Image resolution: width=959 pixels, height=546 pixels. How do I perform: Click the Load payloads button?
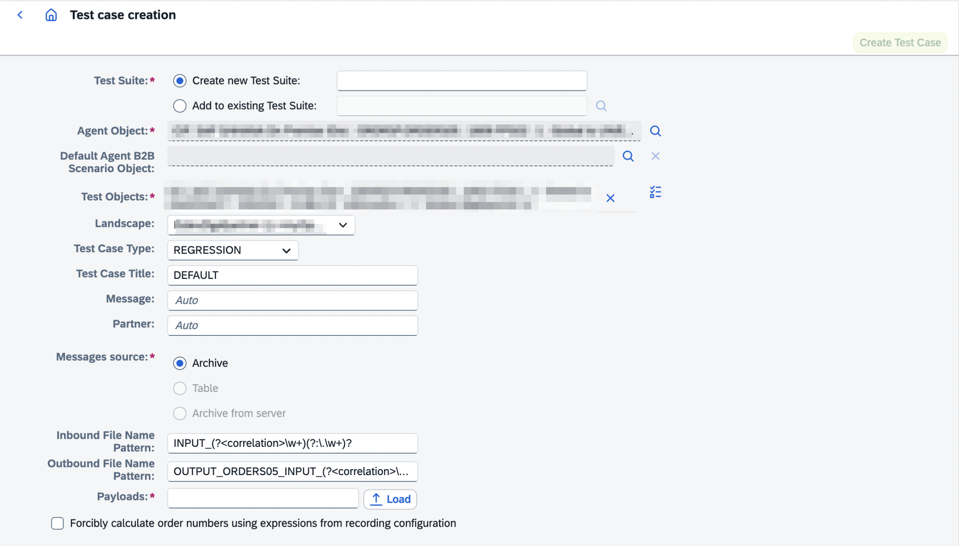click(390, 499)
